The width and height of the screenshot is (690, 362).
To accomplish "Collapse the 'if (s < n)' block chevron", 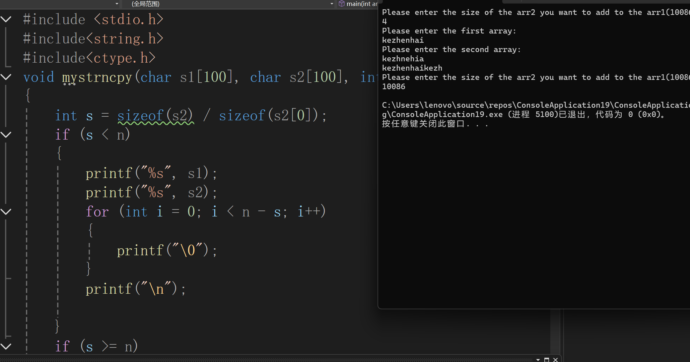I will tap(6, 135).
